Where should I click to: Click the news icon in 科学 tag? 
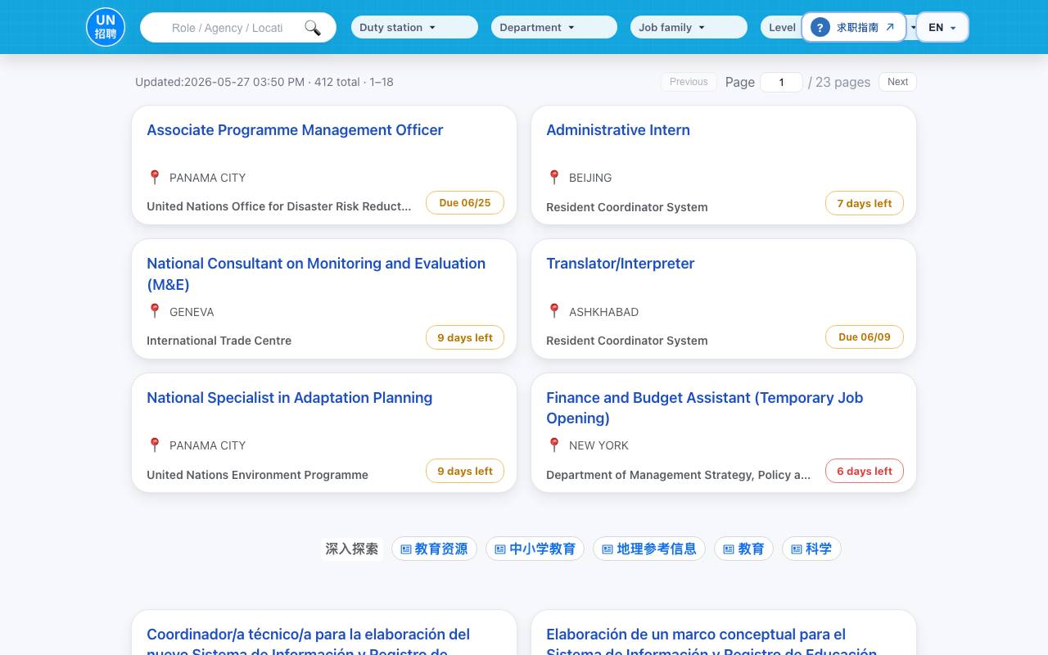coord(797,549)
